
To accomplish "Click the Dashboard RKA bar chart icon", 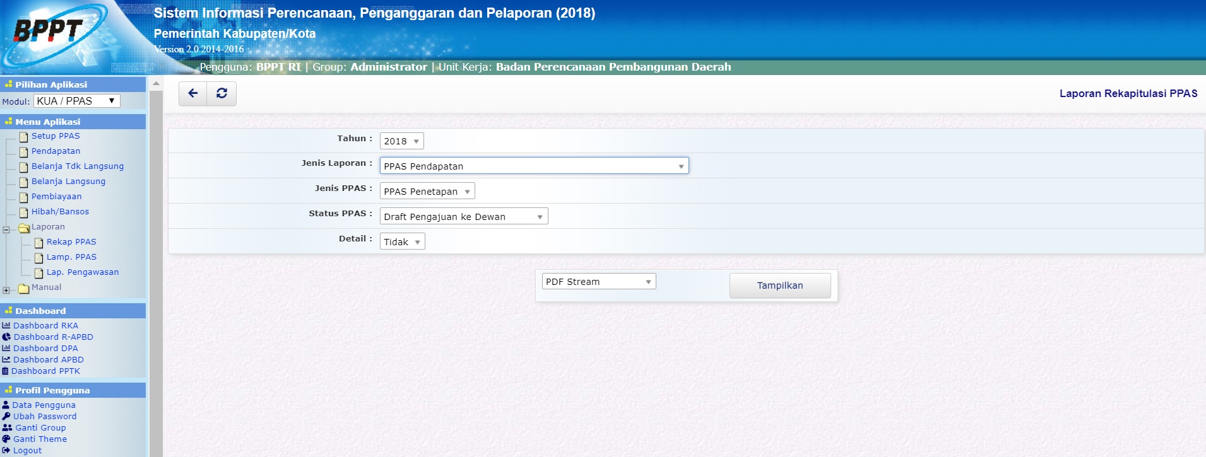I will tap(6, 325).
